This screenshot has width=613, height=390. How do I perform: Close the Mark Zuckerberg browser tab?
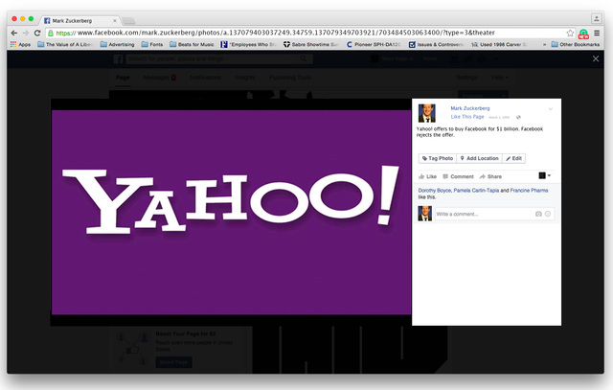coord(115,20)
